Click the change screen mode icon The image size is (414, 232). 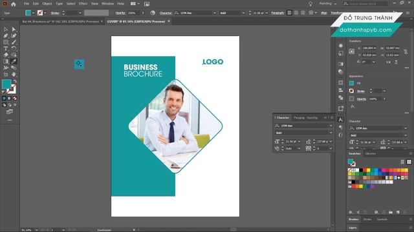point(10,111)
